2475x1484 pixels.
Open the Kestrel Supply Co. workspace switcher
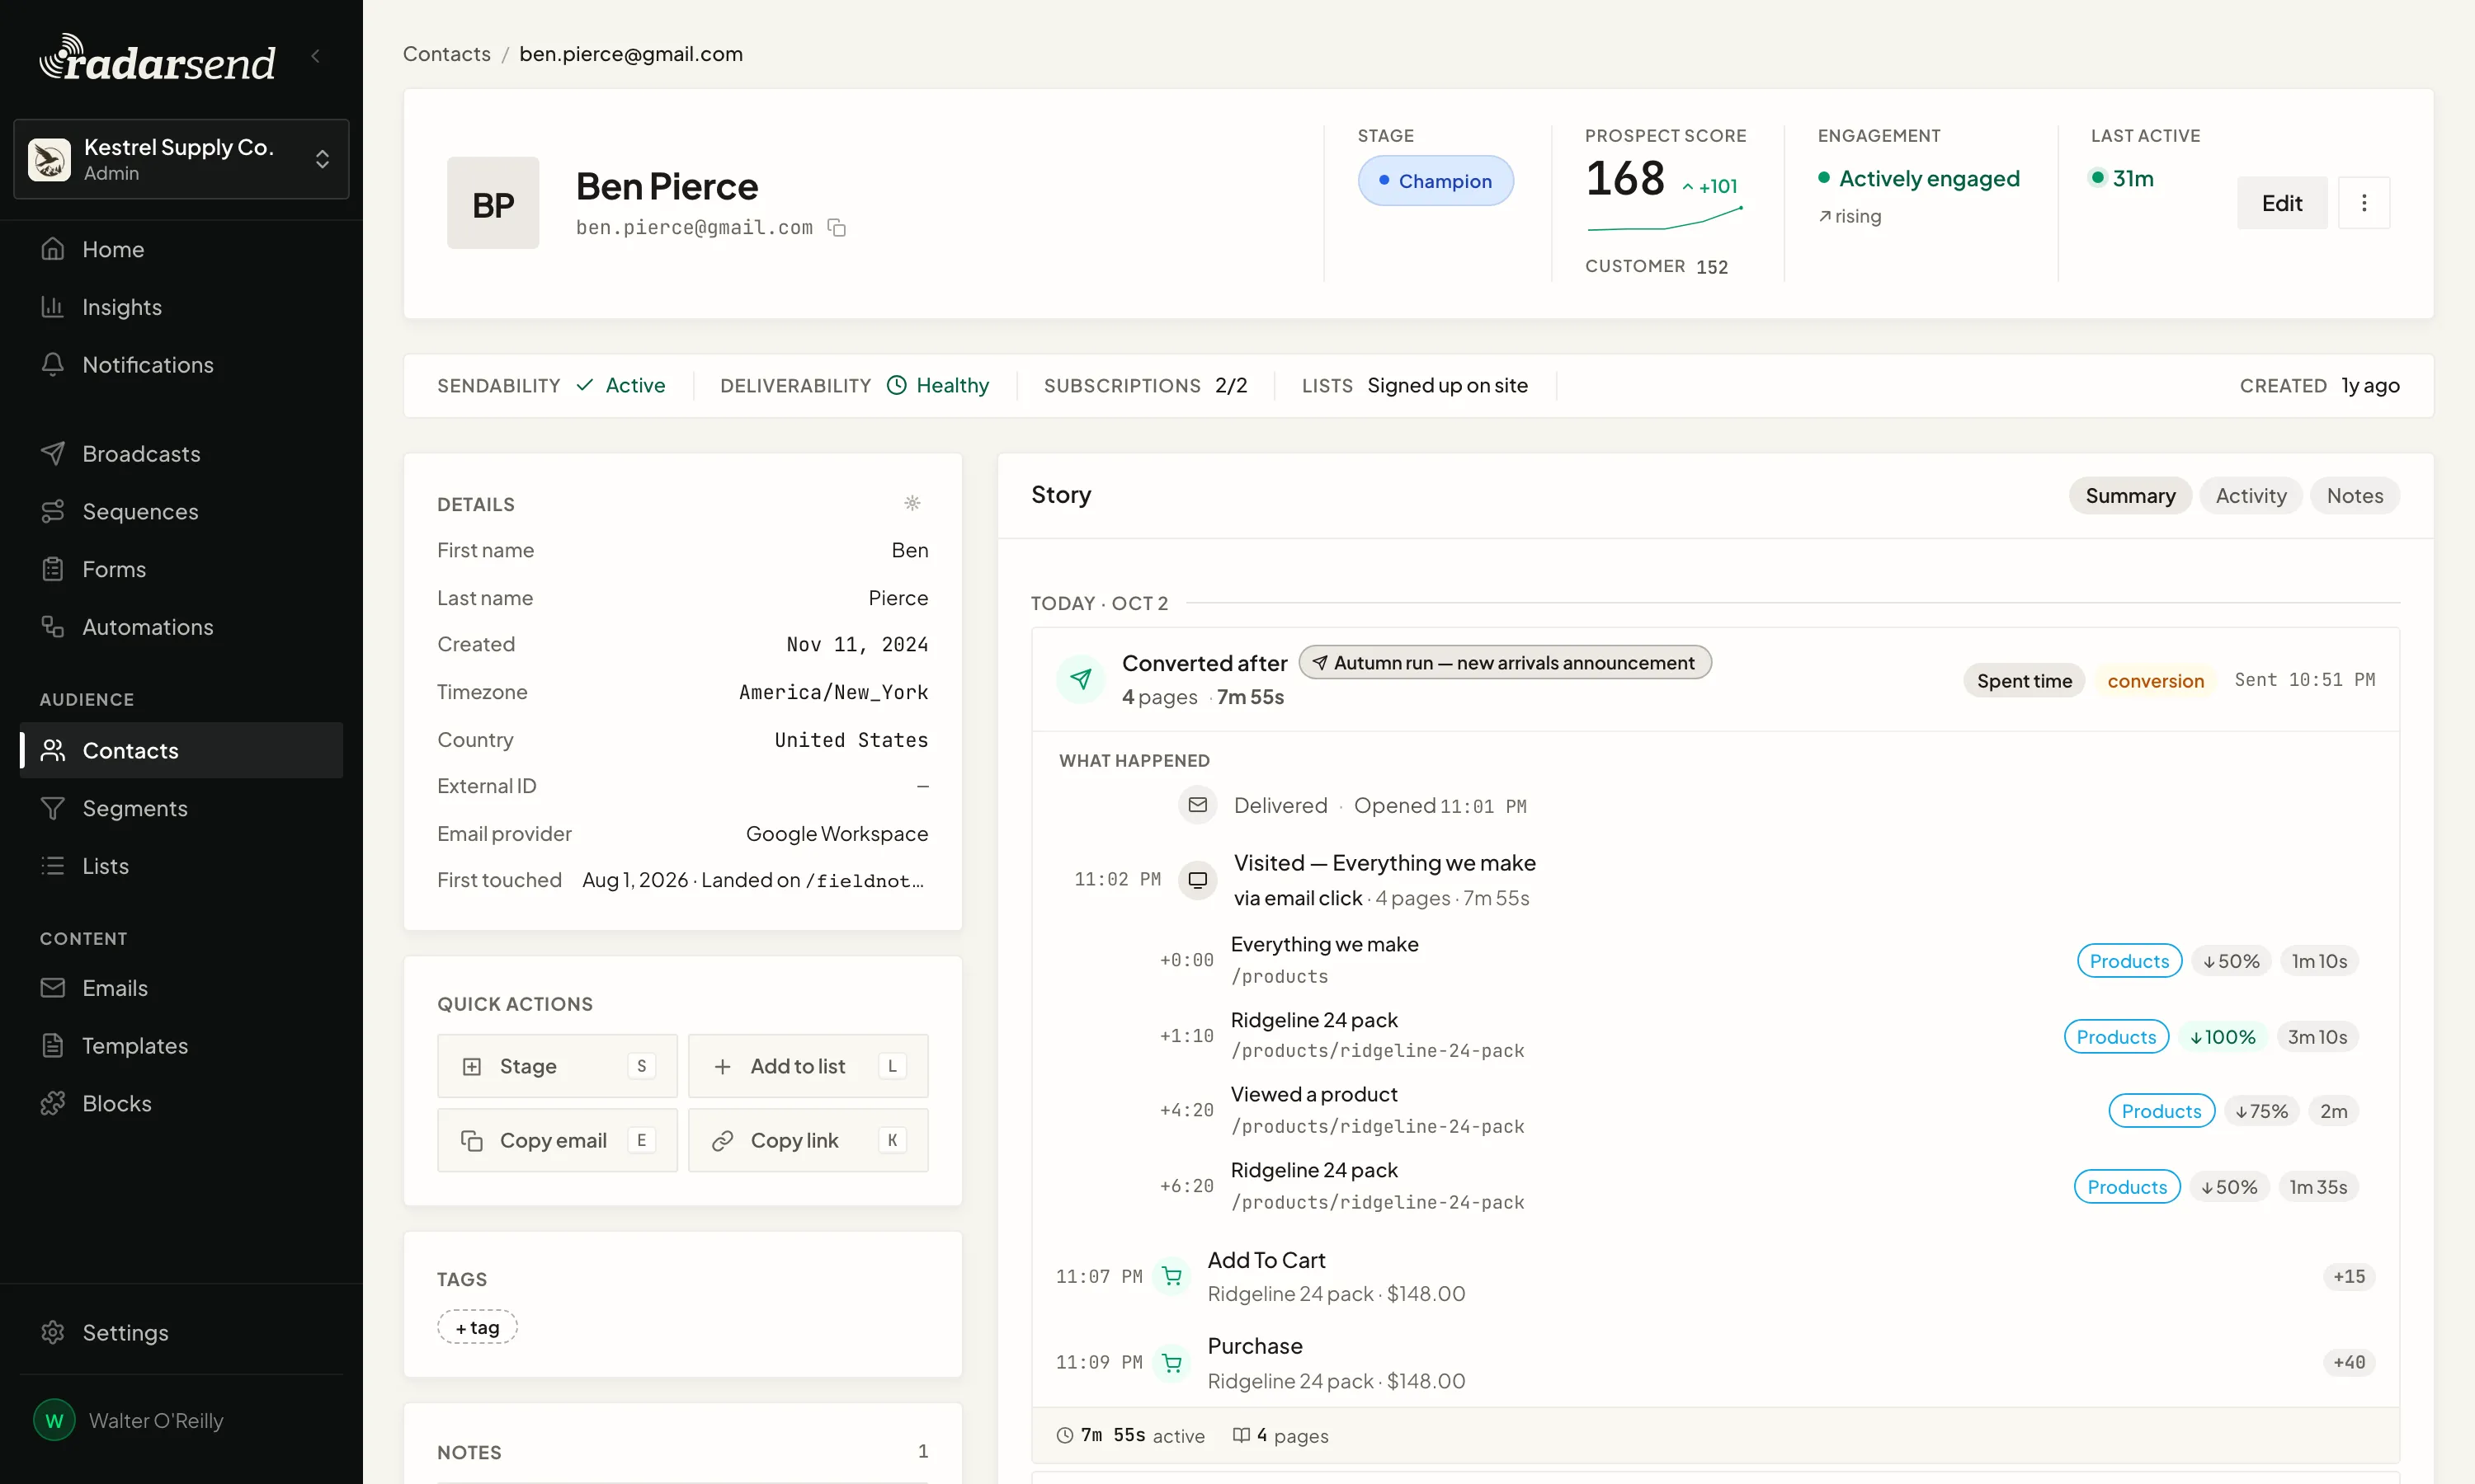click(x=181, y=159)
